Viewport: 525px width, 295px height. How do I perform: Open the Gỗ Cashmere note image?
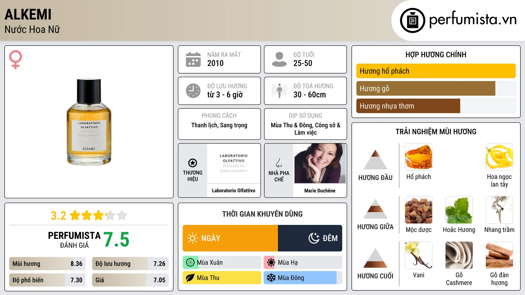(459, 255)
